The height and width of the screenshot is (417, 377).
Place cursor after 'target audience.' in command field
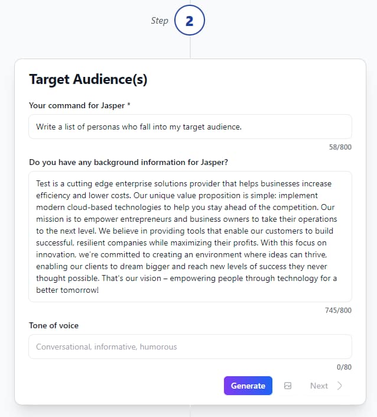pos(243,127)
